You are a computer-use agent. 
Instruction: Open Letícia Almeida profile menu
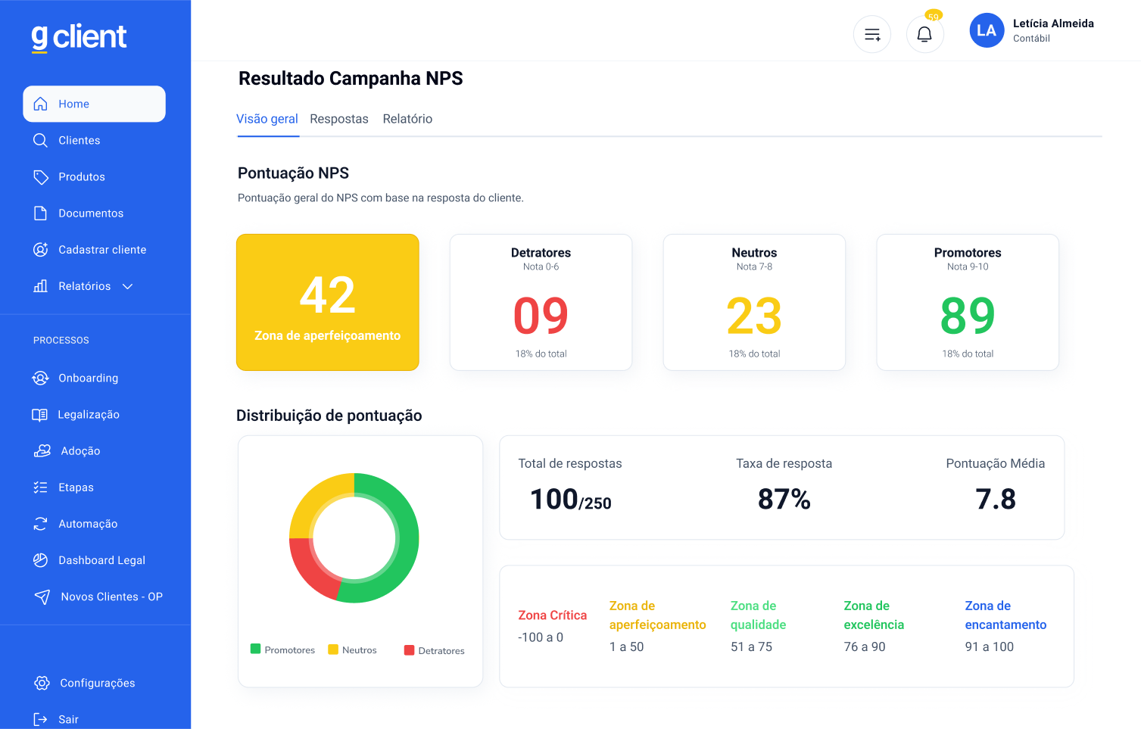(1031, 30)
